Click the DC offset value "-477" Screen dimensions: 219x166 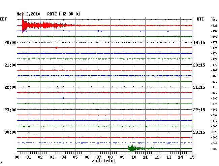(214, 59)
